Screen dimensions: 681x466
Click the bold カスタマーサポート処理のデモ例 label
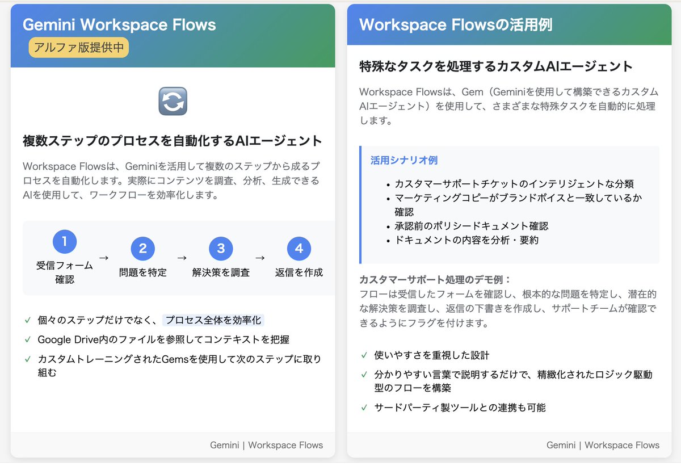click(x=435, y=280)
